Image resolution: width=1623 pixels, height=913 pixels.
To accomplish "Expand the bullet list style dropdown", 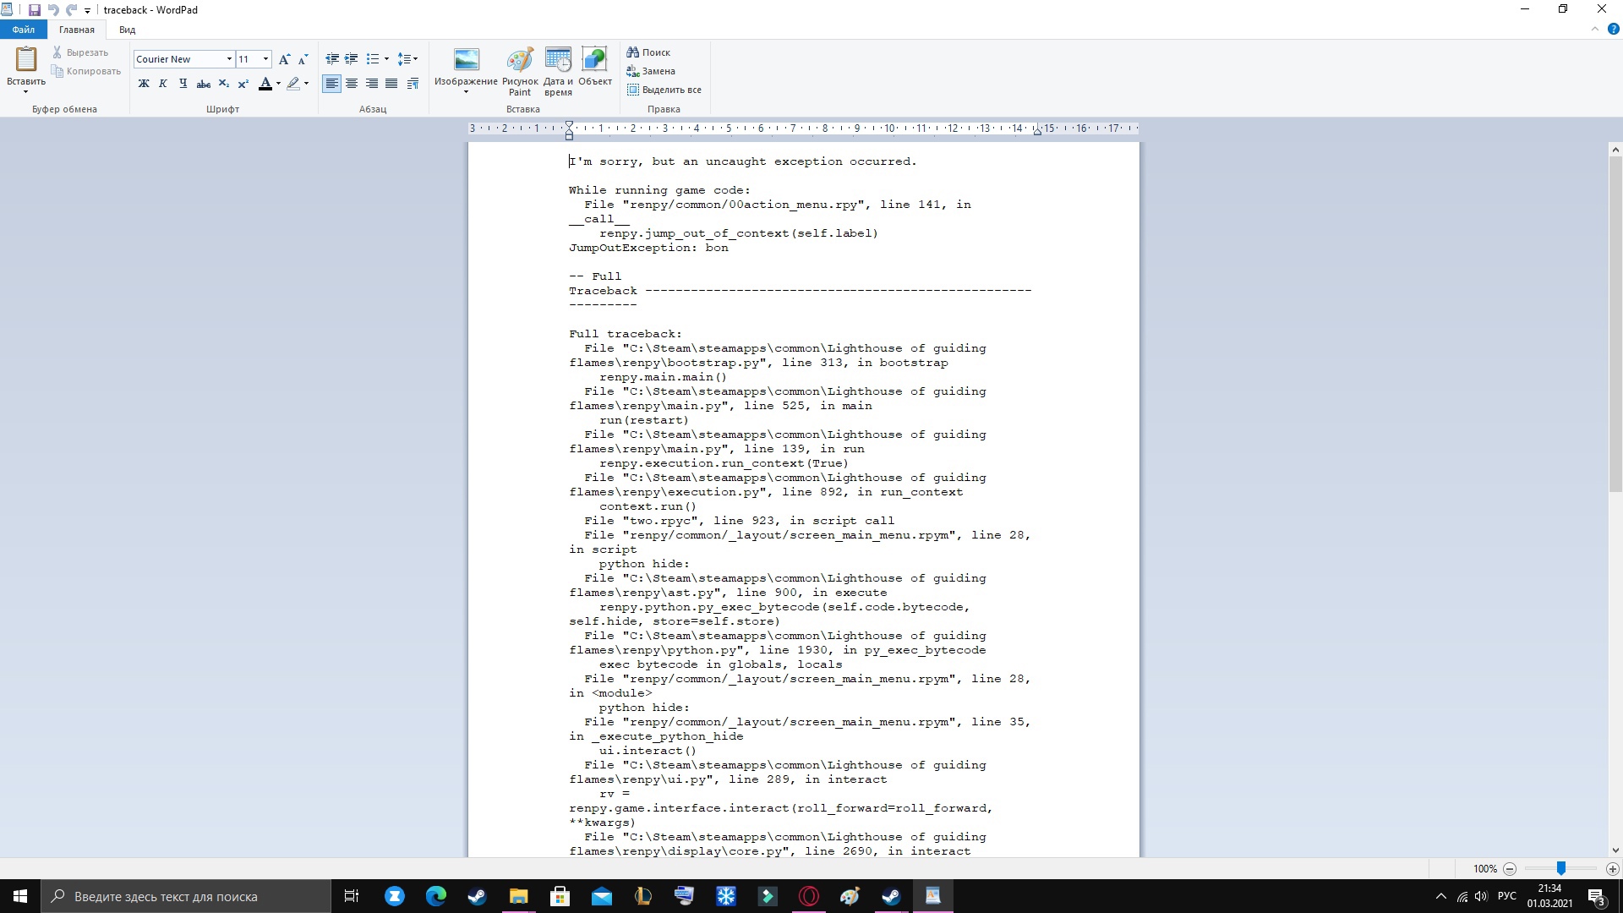I will click(386, 59).
